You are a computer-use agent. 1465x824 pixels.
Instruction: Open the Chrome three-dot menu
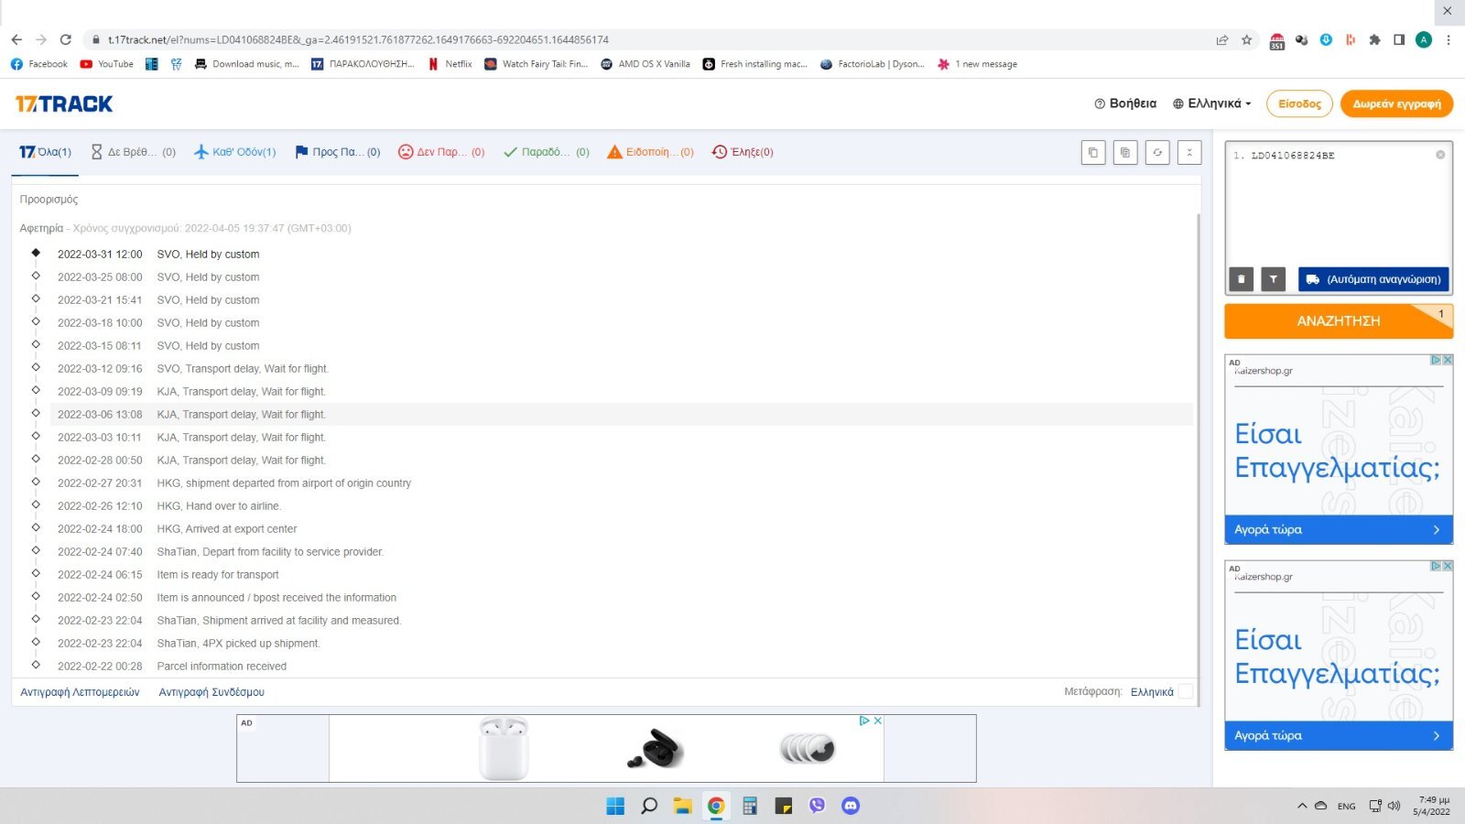point(1449,39)
